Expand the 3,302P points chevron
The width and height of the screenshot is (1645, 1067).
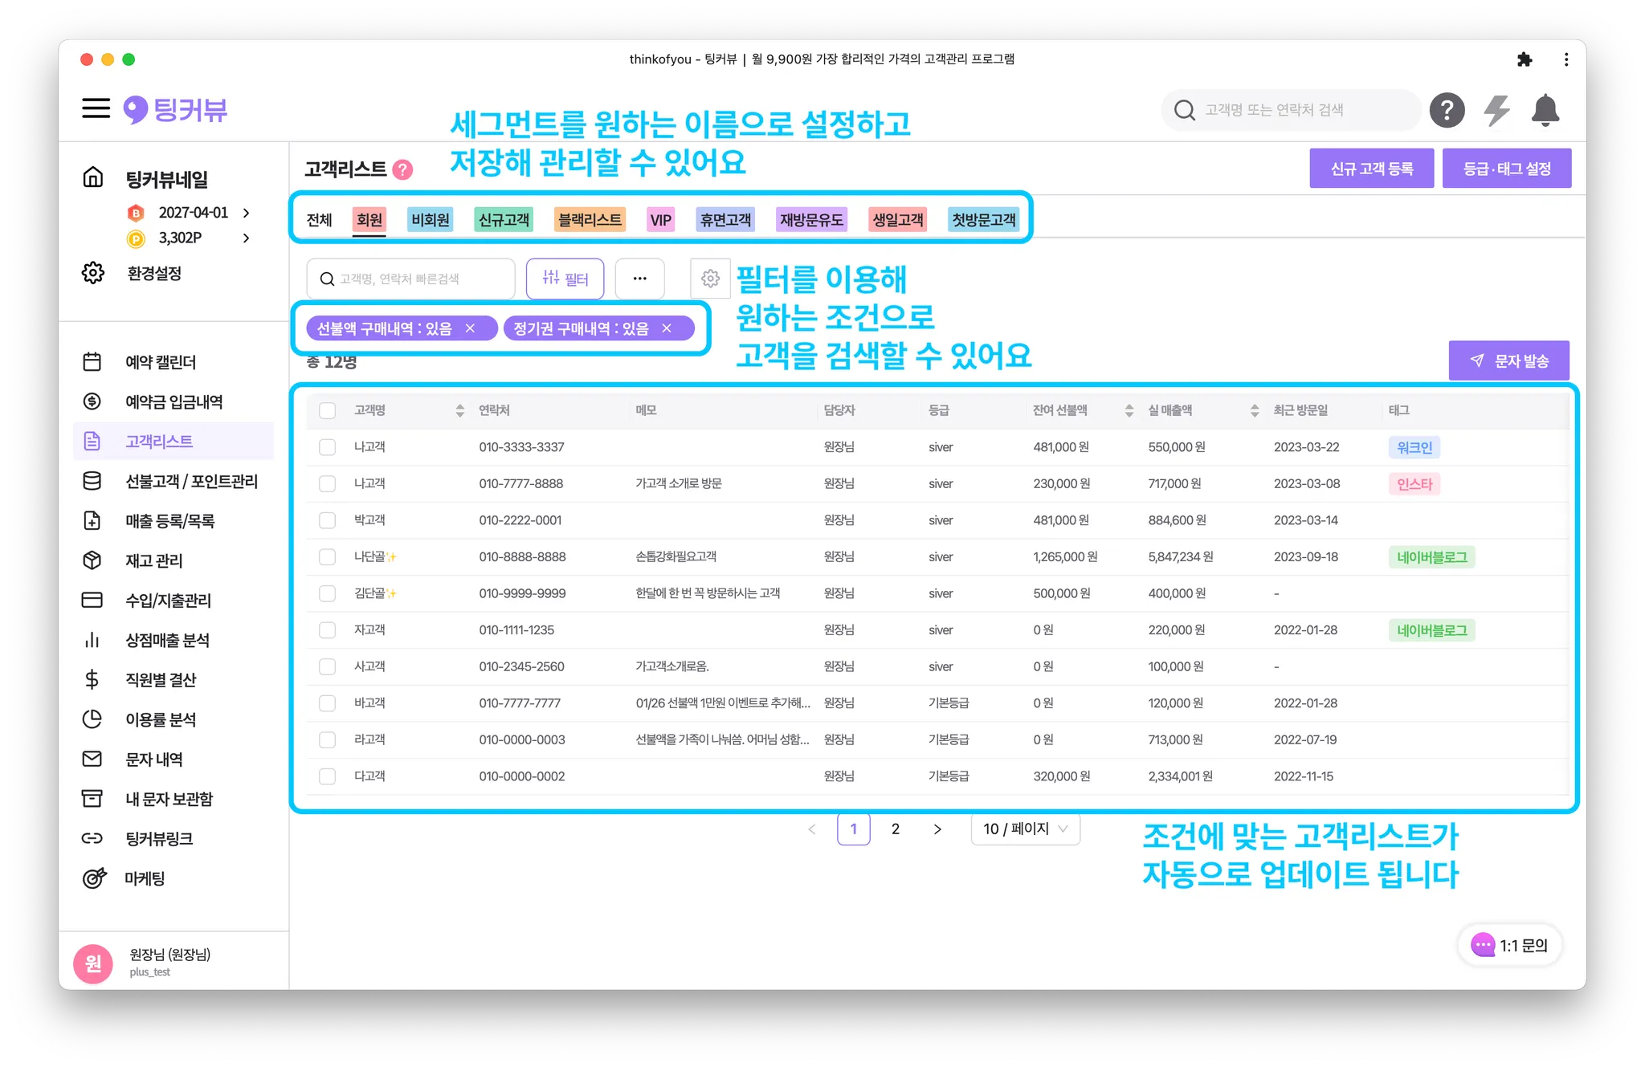click(247, 238)
